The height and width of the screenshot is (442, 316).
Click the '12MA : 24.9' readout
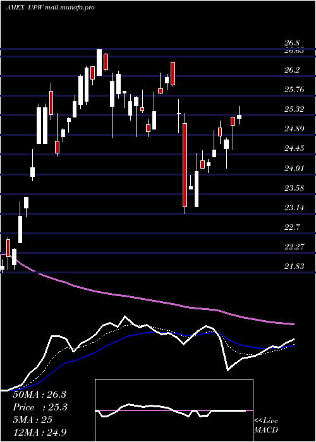pos(40,432)
